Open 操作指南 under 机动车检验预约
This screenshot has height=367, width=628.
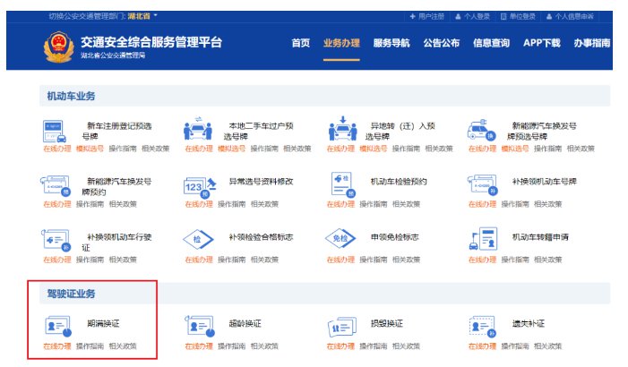pyautogui.click(x=374, y=204)
